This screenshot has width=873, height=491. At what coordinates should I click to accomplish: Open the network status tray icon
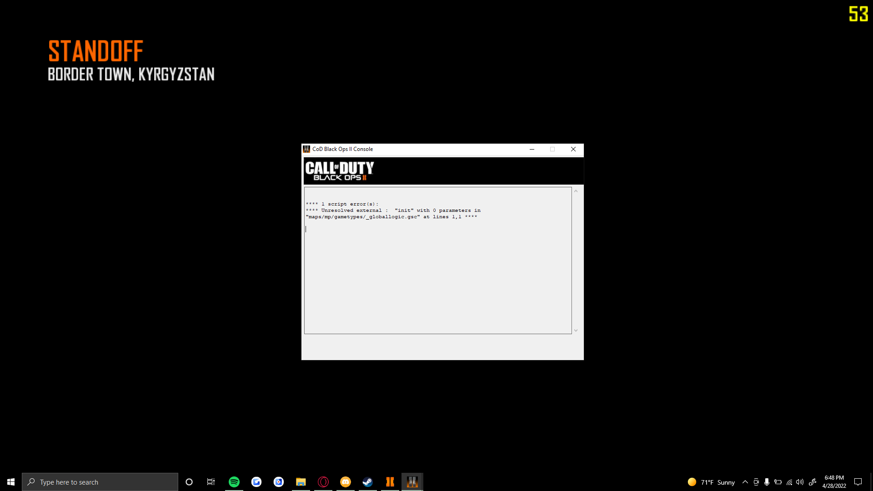pyautogui.click(x=789, y=482)
